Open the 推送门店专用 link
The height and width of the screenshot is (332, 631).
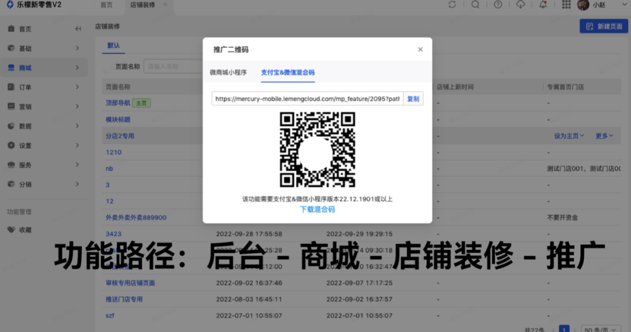(124, 299)
